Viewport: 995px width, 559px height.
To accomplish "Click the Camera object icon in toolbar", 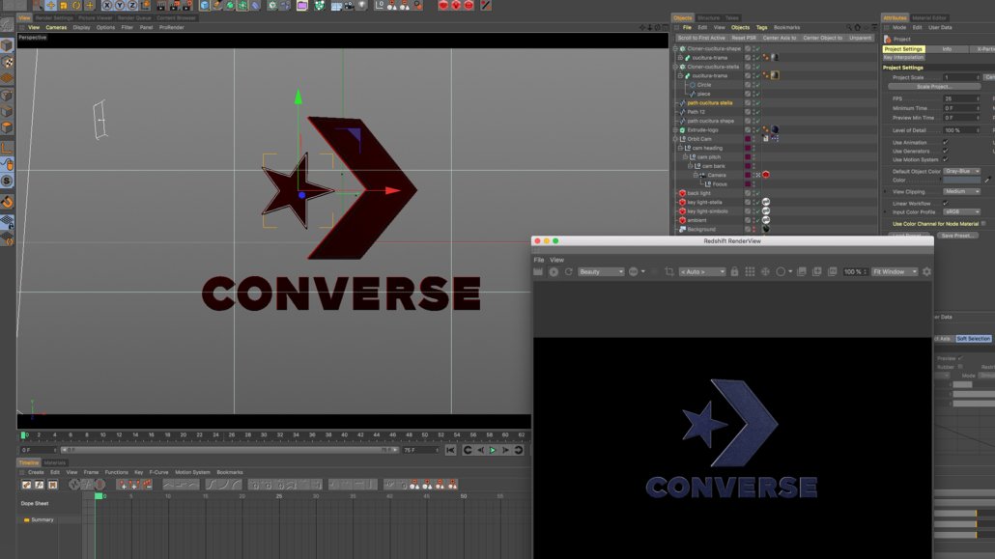I will pos(349,5).
